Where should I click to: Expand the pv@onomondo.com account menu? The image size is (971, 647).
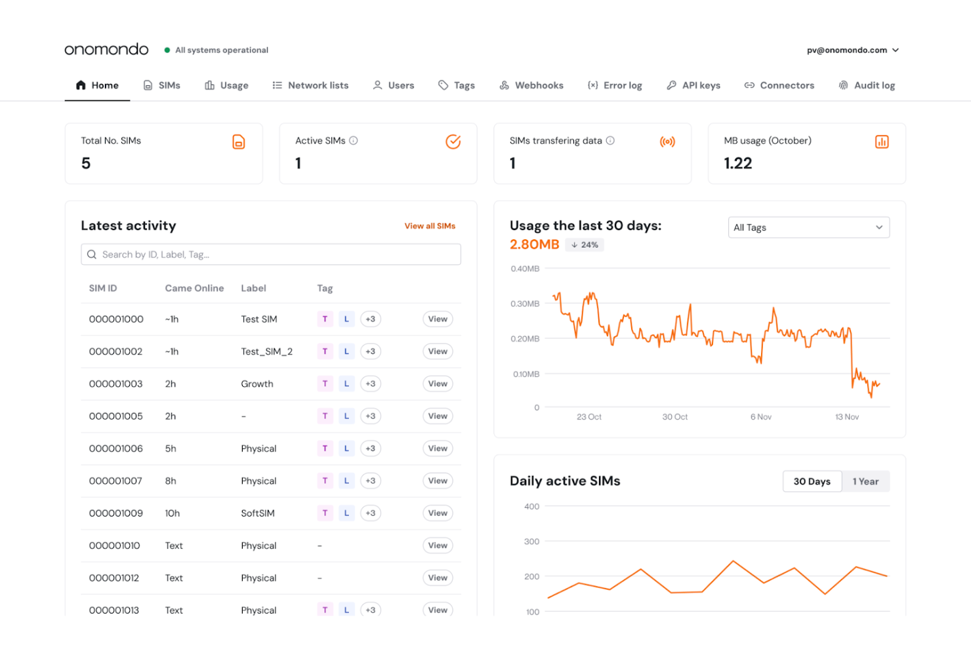point(852,50)
